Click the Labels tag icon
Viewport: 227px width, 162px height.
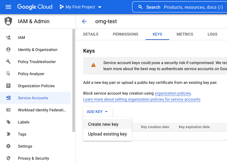click(8, 122)
